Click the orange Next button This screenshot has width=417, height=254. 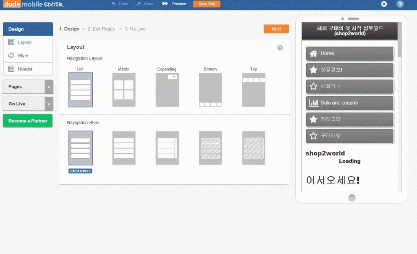pos(276,29)
